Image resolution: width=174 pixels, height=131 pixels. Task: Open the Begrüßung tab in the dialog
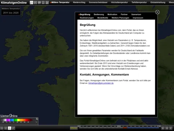point(85,14)
